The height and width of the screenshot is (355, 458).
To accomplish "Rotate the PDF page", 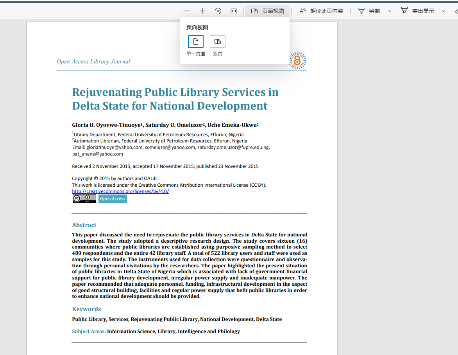I will (218, 11).
